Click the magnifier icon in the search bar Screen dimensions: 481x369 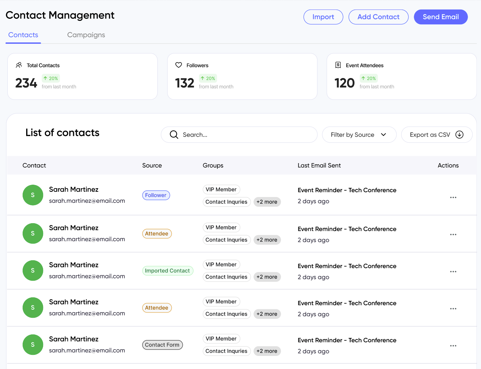[174, 135]
